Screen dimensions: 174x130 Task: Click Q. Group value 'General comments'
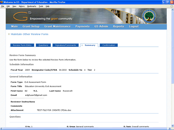[x=85, y=126]
